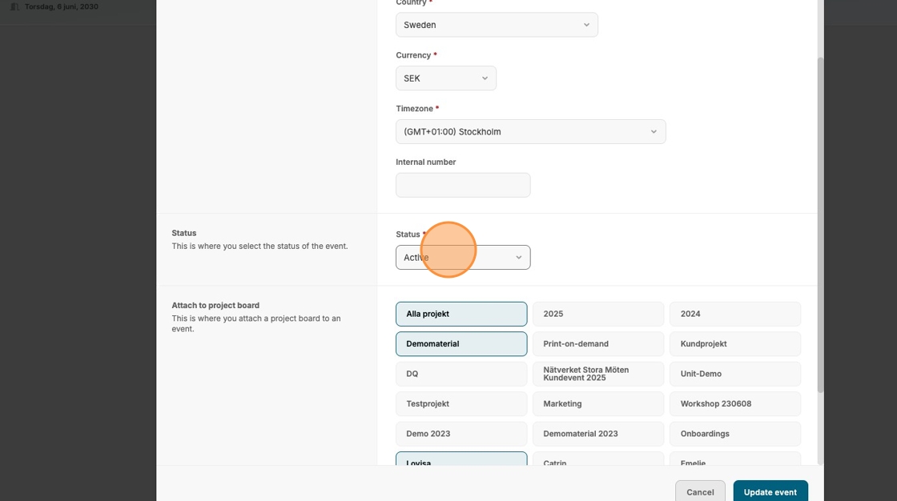Select the 2024 project board

click(735, 314)
